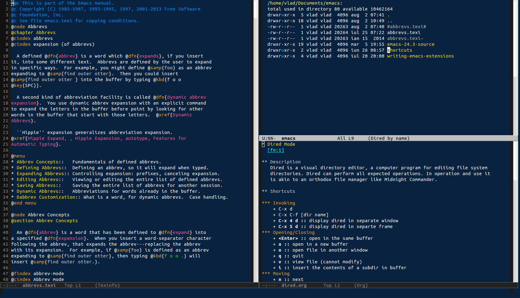
Task: Click 'q :: quit' list item
Action: coord(288,256)
